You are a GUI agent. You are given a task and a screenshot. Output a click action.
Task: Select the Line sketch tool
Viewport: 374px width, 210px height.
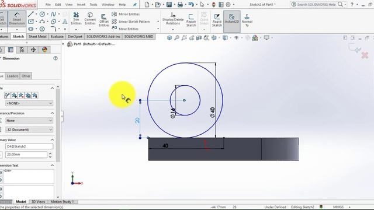click(31, 14)
